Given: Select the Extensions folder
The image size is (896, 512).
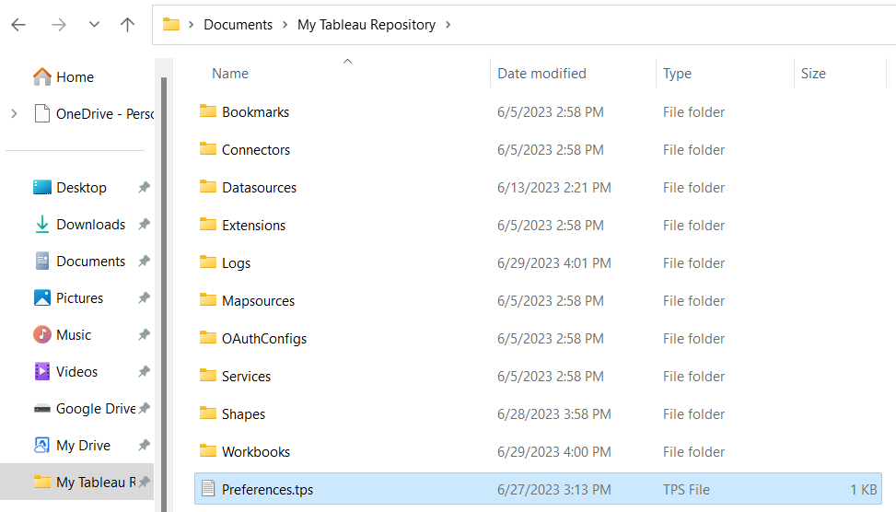Looking at the screenshot, I should point(538,225).
